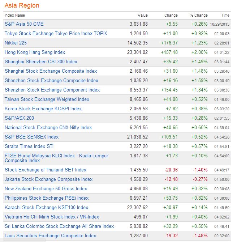Click Karachi Stock Exchange KSE100 Index
The image size is (237, 242).
click(46, 207)
